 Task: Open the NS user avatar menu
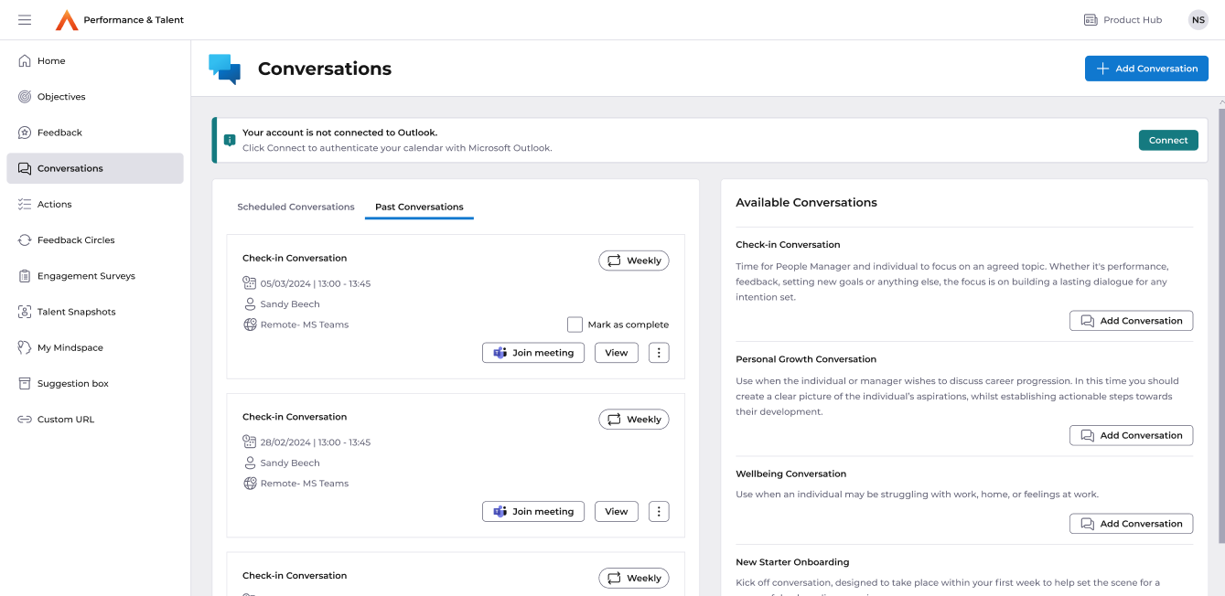coord(1198,20)
